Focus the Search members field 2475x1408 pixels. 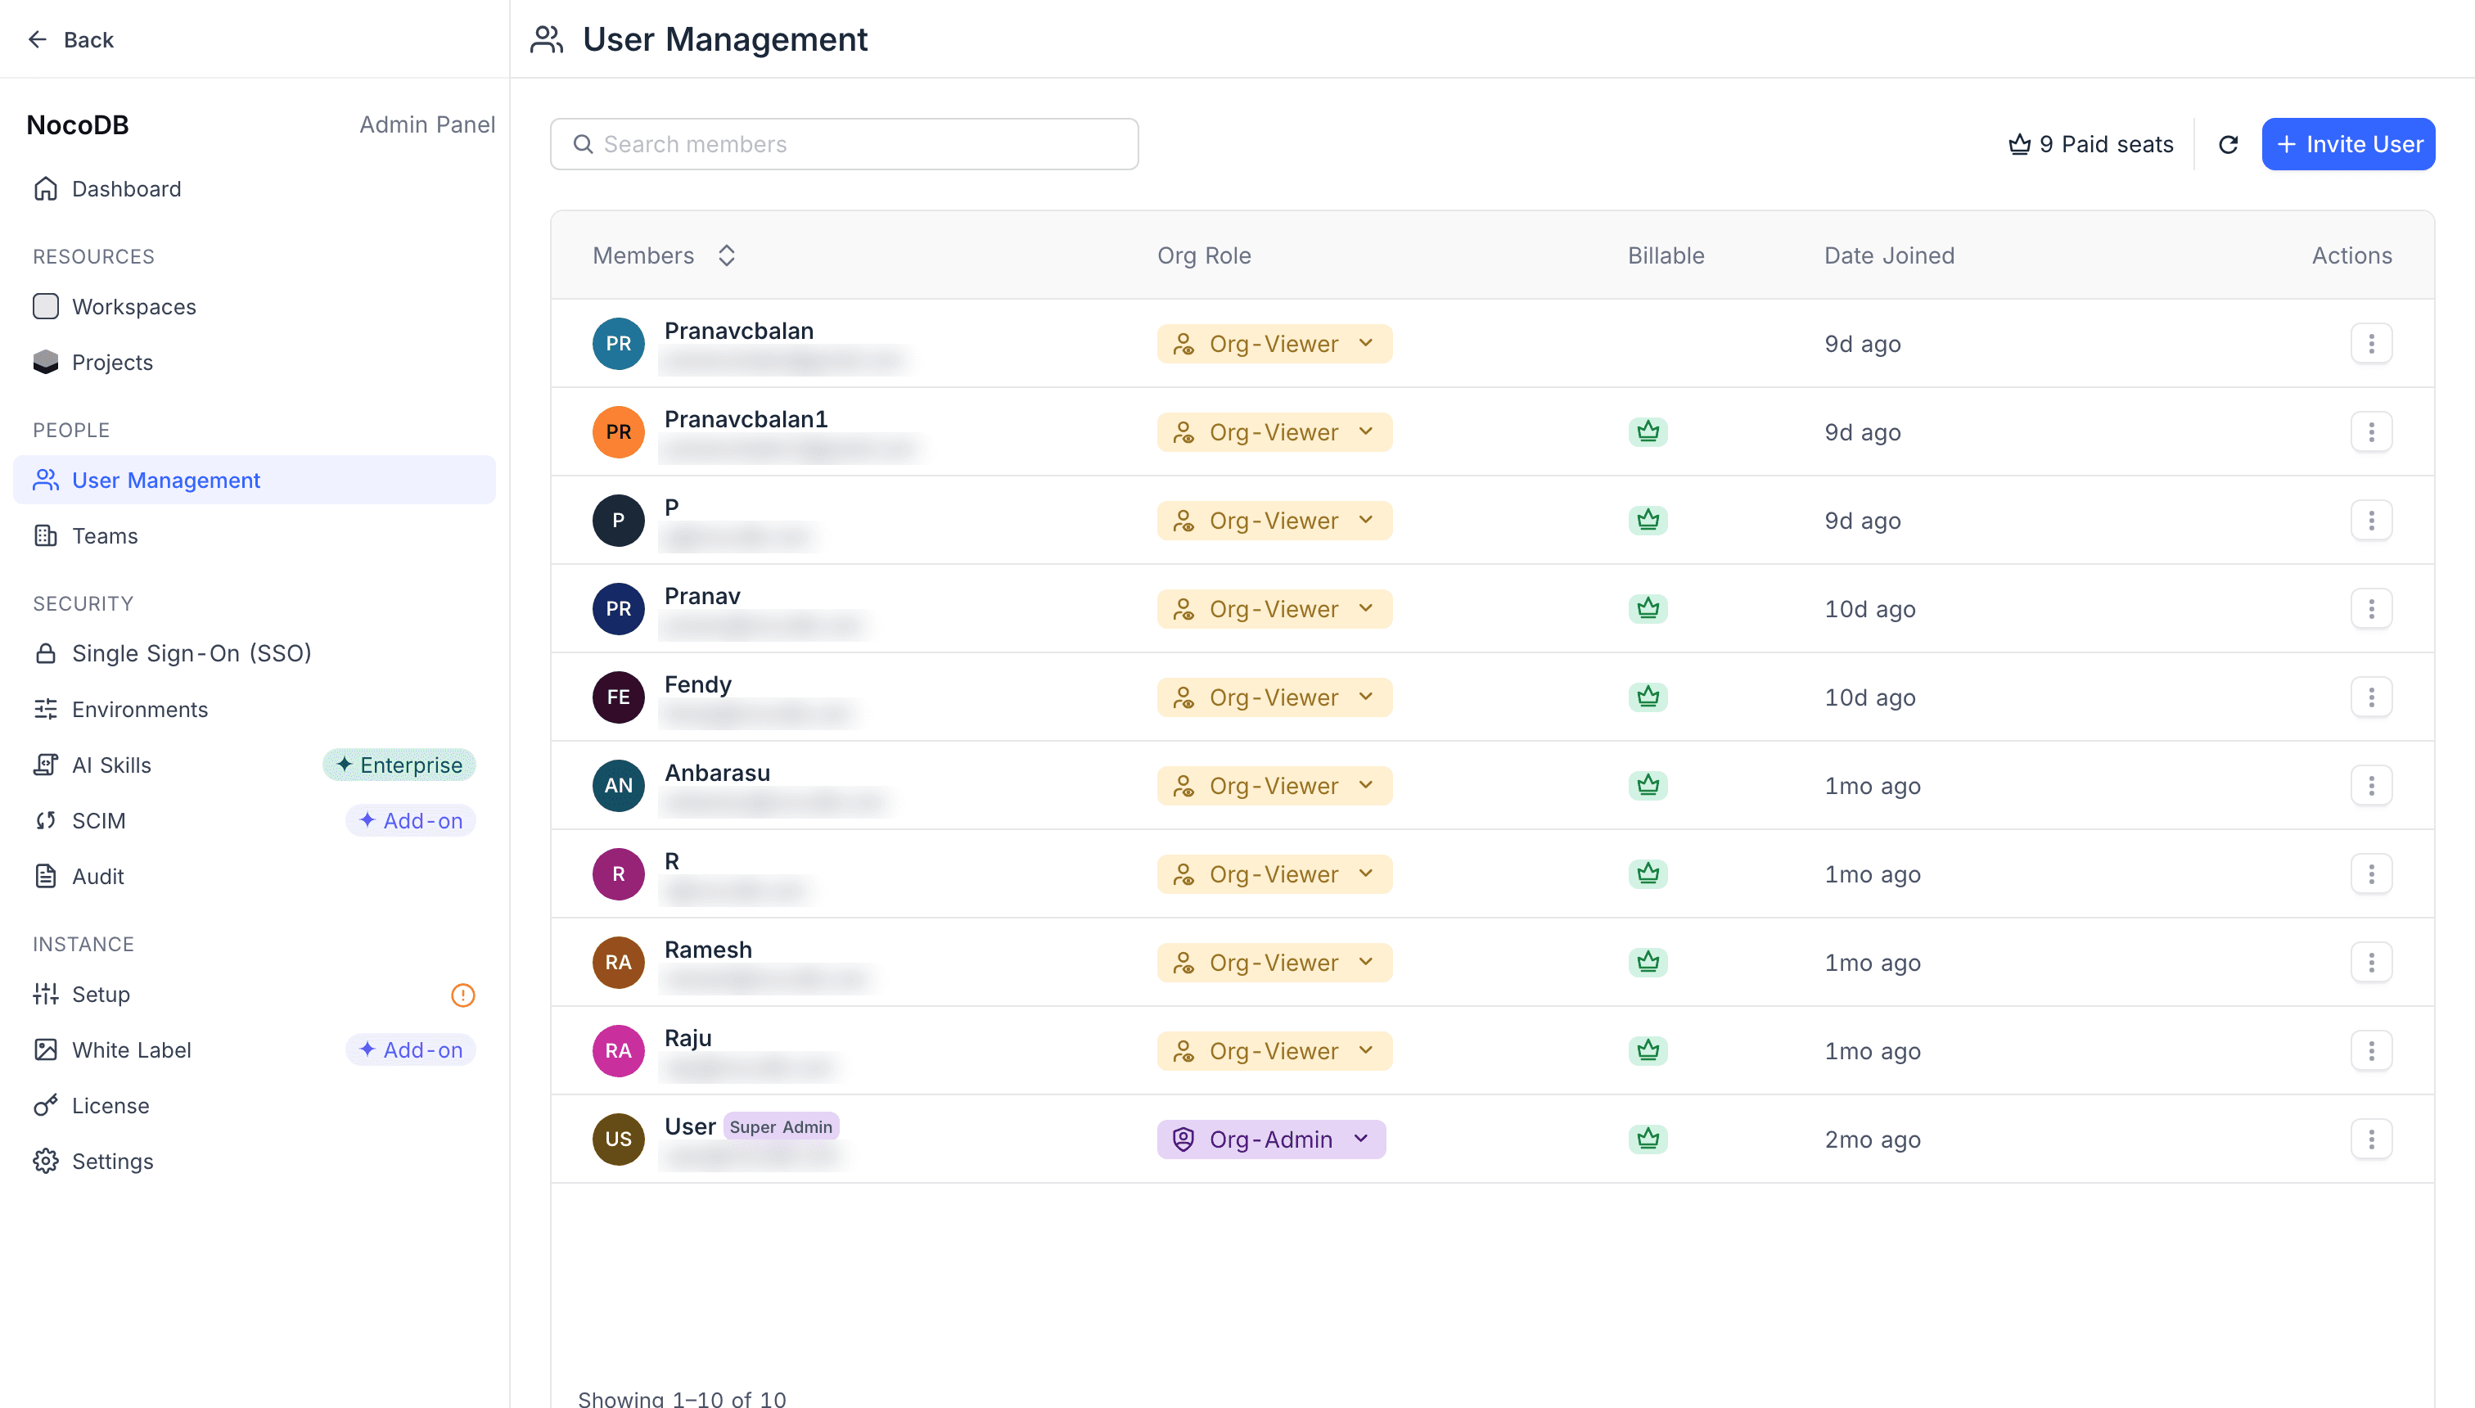844,144
